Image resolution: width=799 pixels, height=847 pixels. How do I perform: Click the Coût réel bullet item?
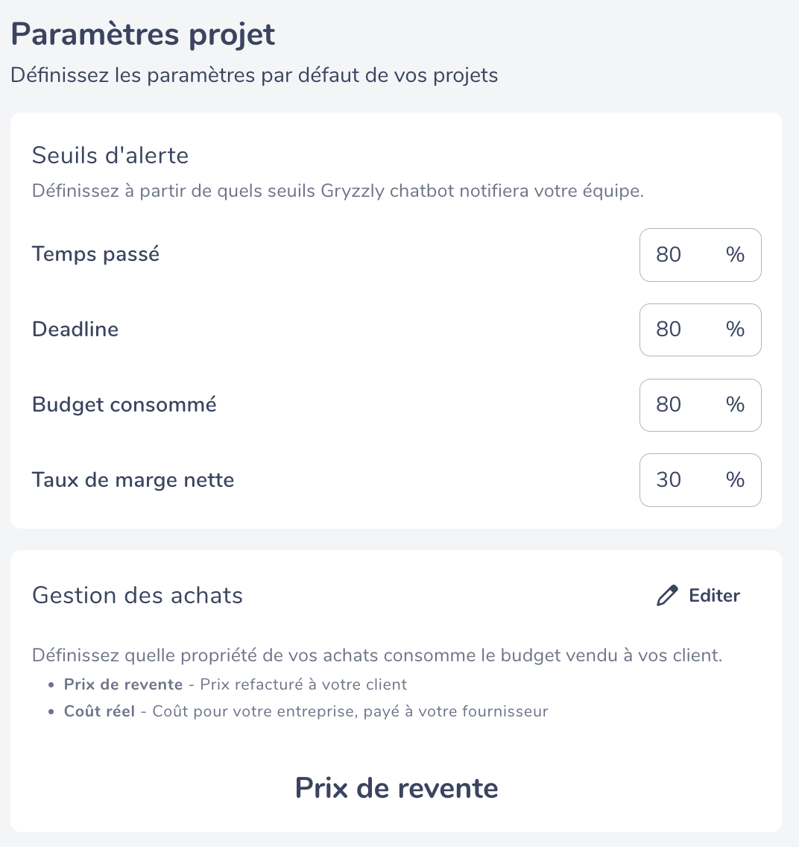coord(99,711)
